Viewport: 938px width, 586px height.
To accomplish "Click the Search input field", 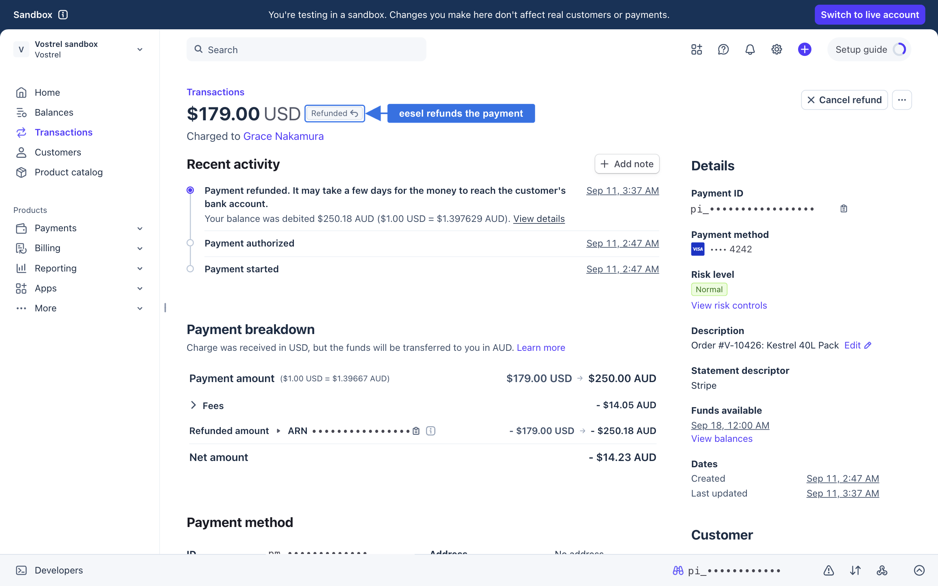I will (x=306, y=49).
